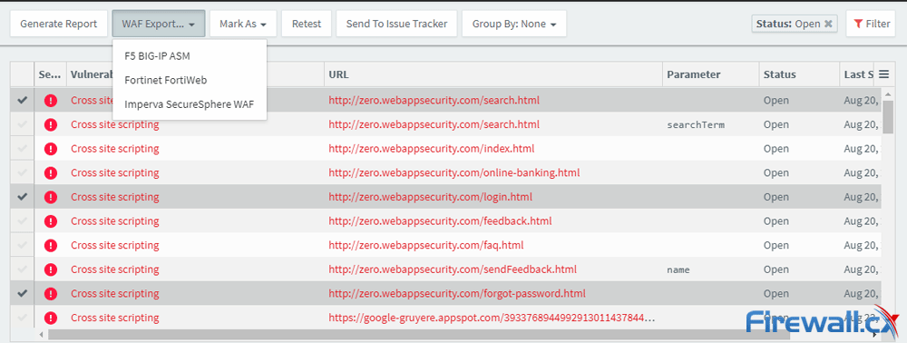Open the Group By: None dropdown
Viewport: 907px width, 343px height.
click(514, 24)
